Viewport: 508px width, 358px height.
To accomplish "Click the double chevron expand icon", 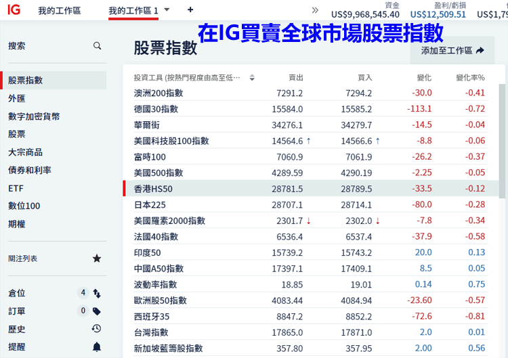I will [315, 10].
